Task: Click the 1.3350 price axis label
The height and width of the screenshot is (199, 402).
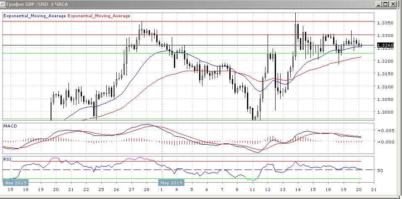Action: pyautogui.click(x=386, y=23)
